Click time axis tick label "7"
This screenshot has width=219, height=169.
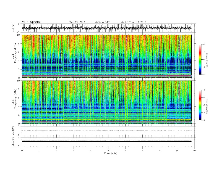(142, 150)
